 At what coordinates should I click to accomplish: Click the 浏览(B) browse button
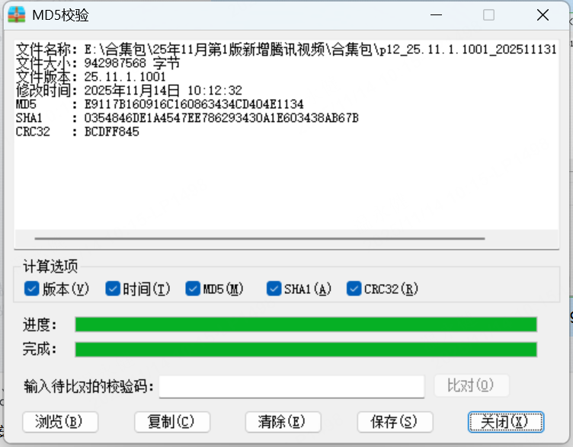point(60,422)
